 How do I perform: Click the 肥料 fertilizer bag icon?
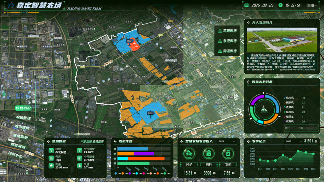pyautogui.click(x=209, y=154)
